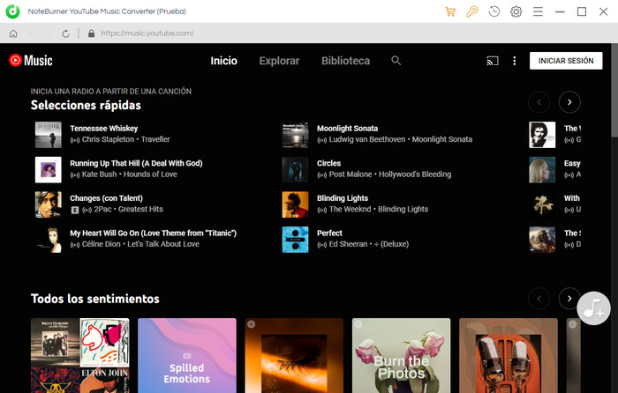Switch to the Biblioteca tab
The image size is (618, 393).
(346, 61)
